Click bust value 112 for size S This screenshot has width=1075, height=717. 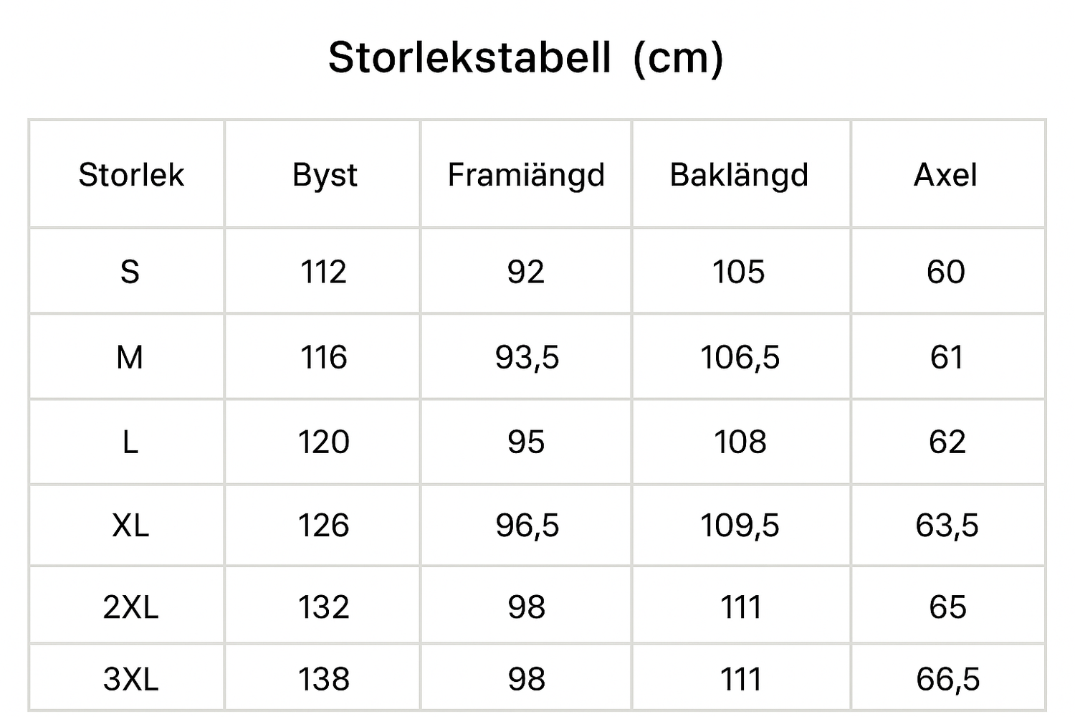pyautogui.click(x=323, y=272)
